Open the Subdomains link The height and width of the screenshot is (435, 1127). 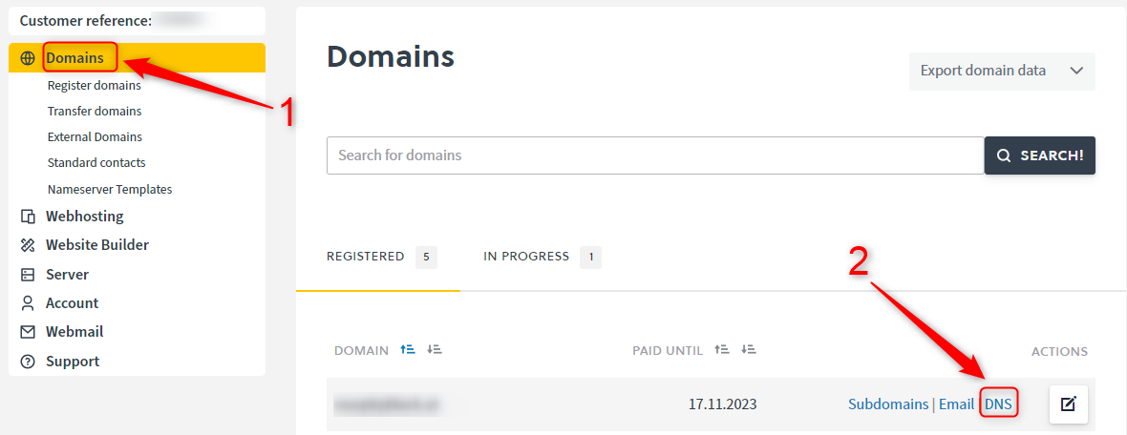click(x=888, y=404)
